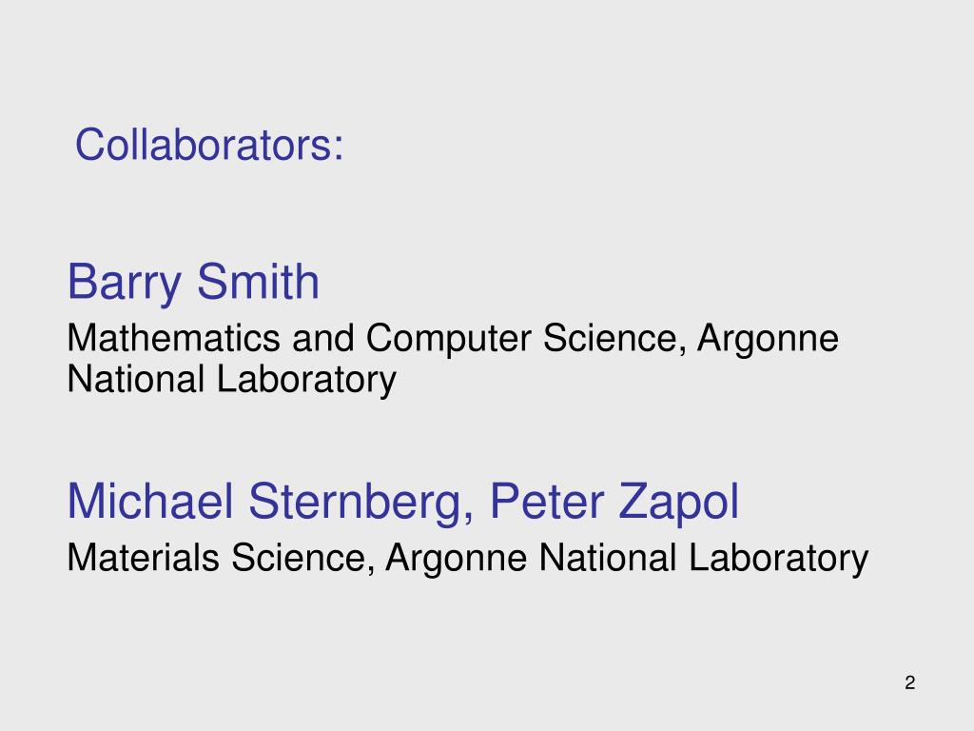
Task: Select Laboratory ending the Materials Science line
Action: pos(778,560)
